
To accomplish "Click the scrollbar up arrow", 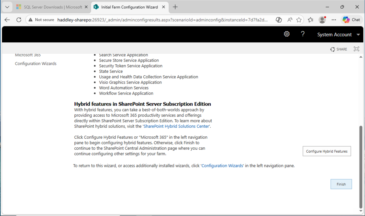I will [x=361, y=57].
